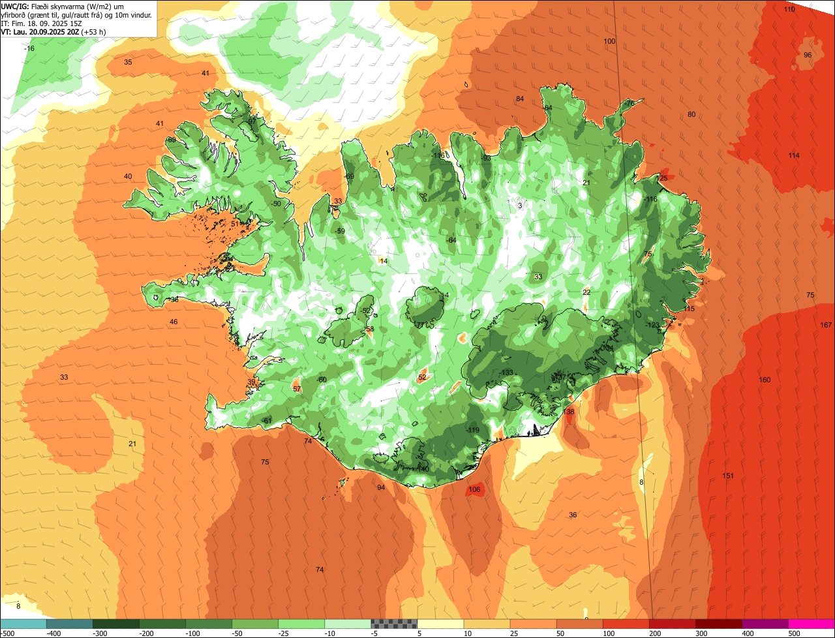Click the map value '-76' in the northeast
This screenshot has width=835, height=638.
point(628,104)
